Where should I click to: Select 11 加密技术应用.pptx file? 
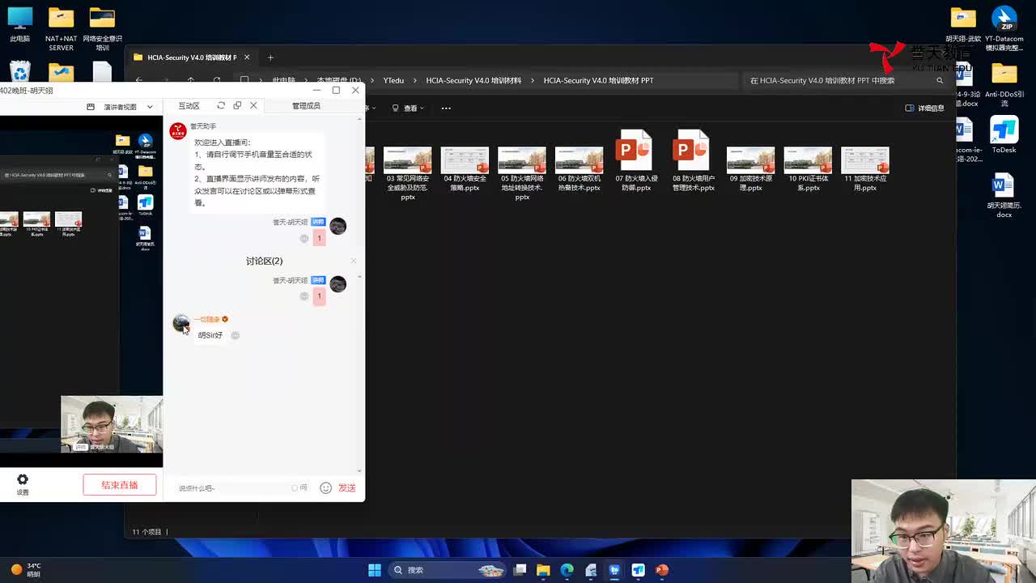click(865, 168)
